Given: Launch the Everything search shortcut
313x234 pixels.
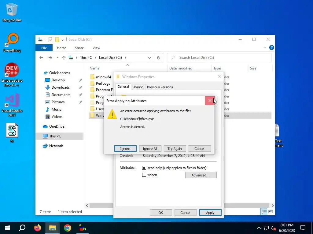Looking at the screenshot, I should coord(12,43).
